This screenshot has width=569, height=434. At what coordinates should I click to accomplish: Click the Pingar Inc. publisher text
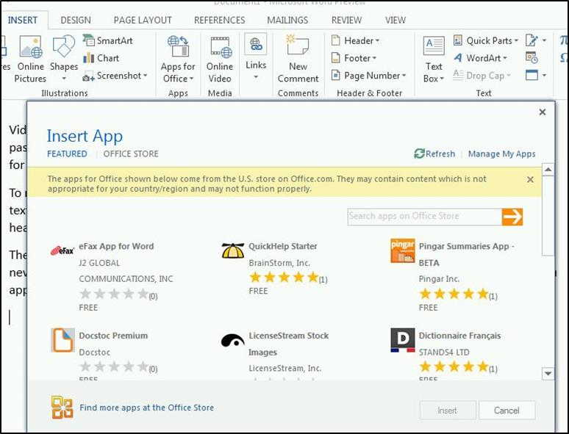[x=439, y=279]
